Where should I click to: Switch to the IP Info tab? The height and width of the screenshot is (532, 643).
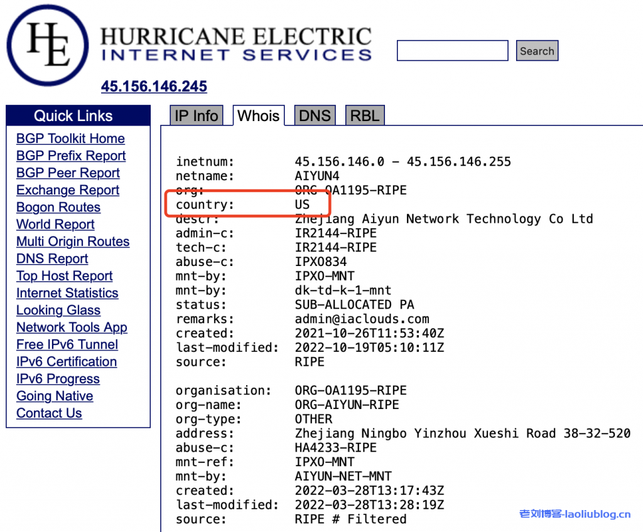coord(196,116)
